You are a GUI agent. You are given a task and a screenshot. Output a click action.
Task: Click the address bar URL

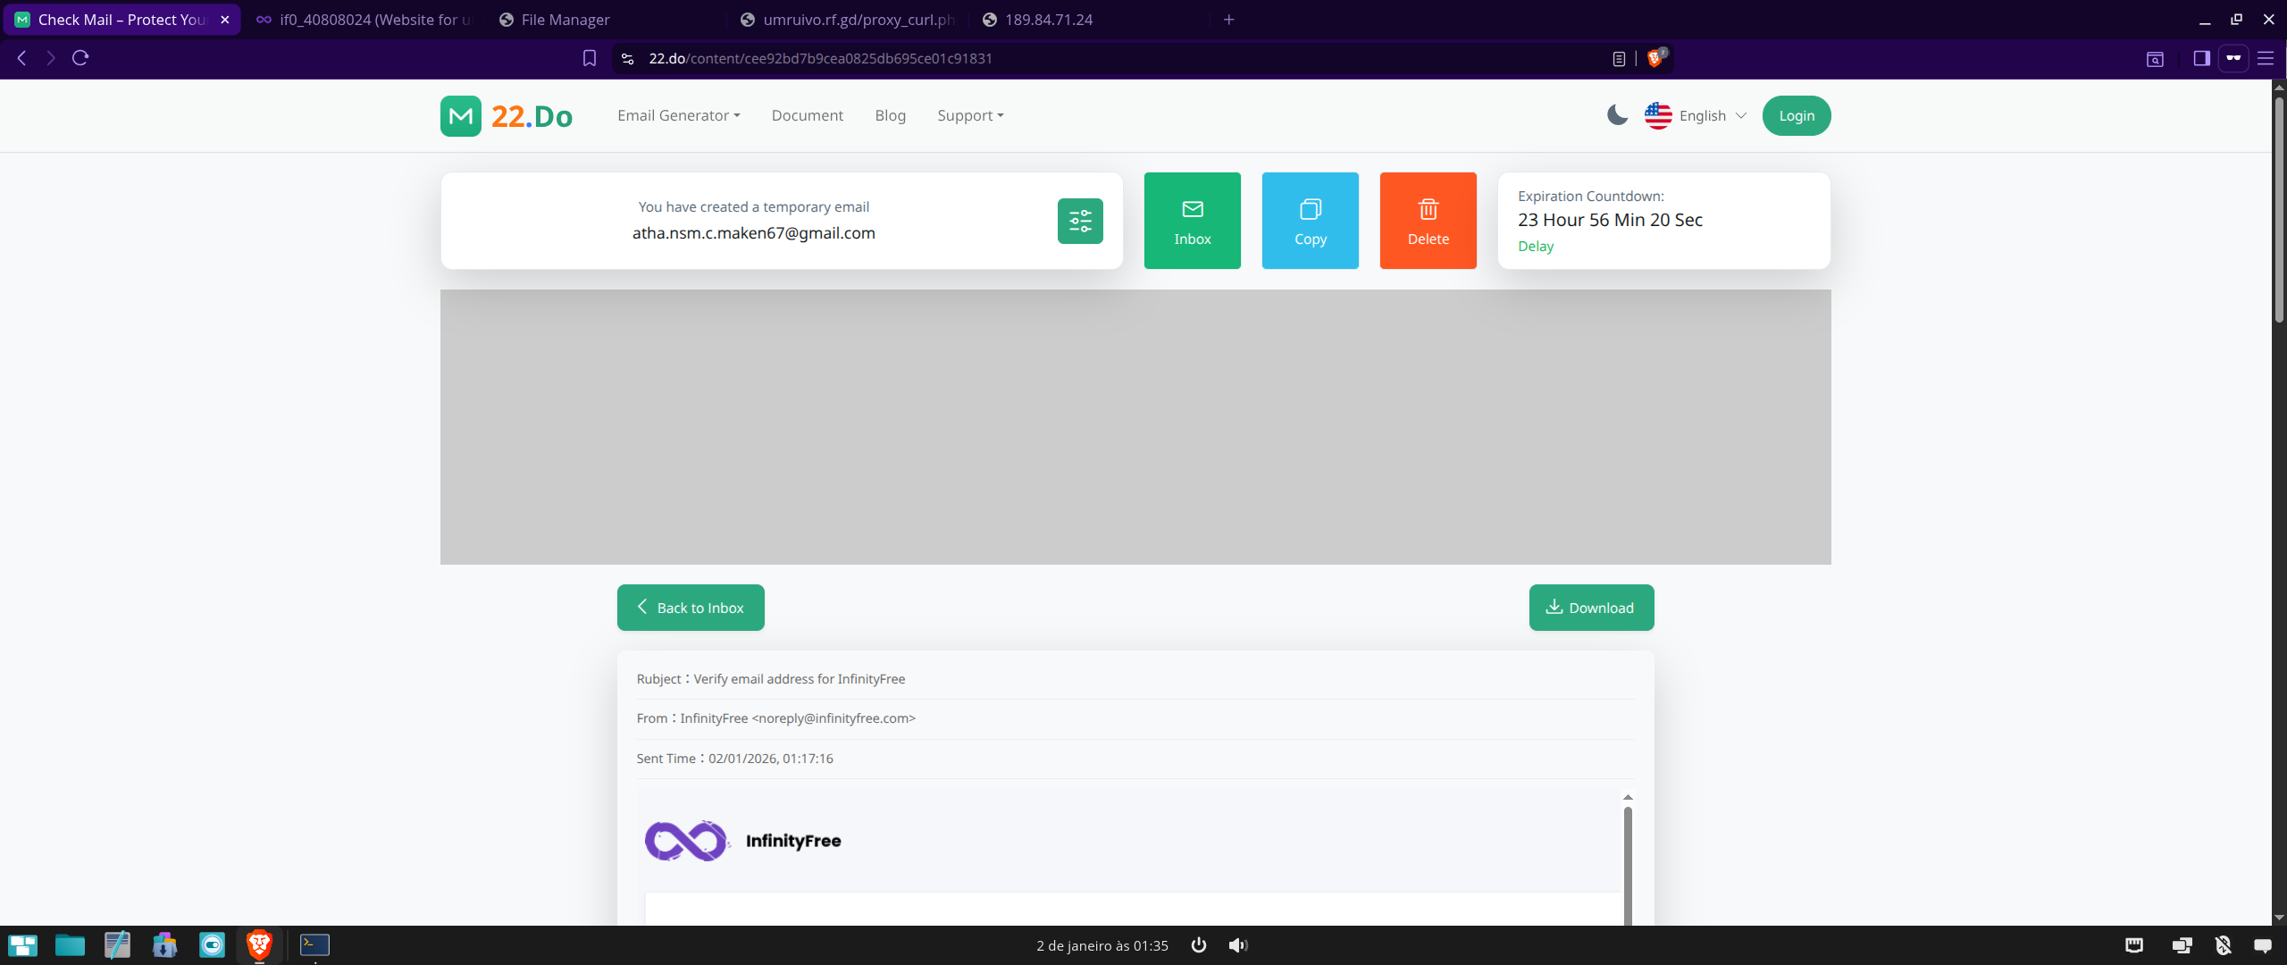820,58
